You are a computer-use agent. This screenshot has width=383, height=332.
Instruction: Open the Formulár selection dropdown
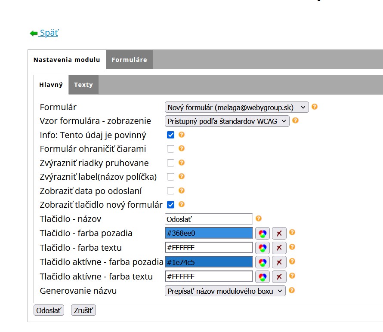pos(237,107)
